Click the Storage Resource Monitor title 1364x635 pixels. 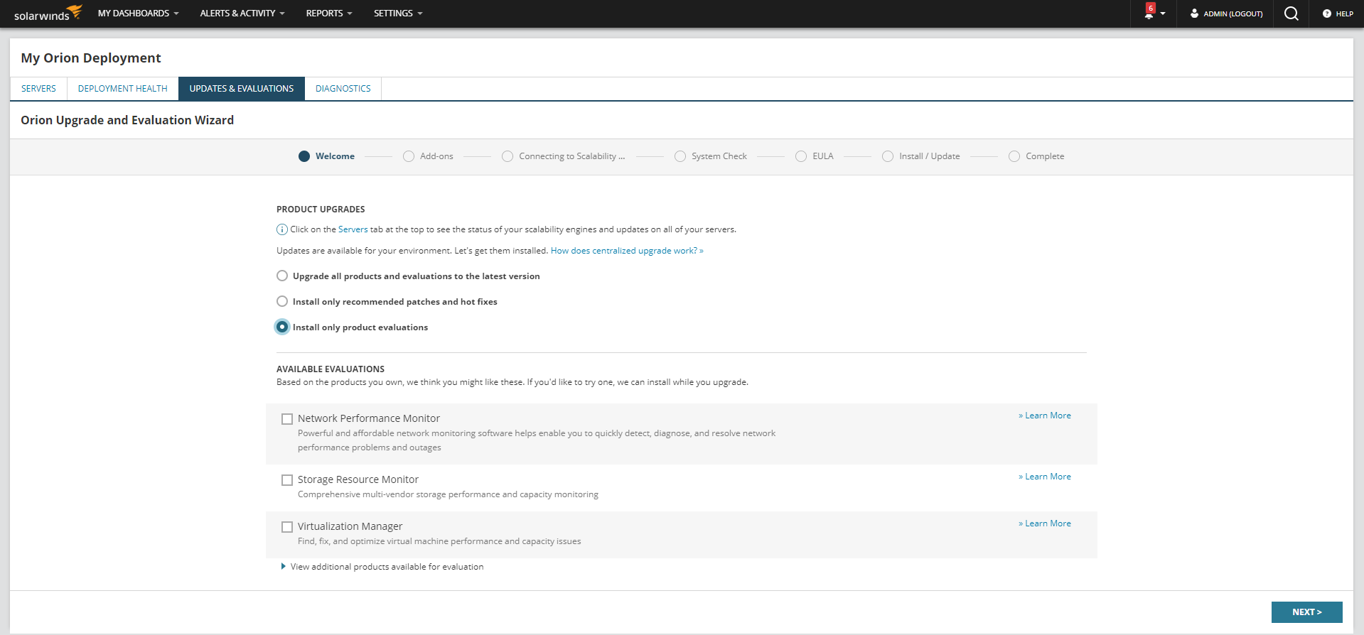coord(358,479)
